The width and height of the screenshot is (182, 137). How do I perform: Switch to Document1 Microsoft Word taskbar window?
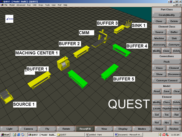click(129, 135)
